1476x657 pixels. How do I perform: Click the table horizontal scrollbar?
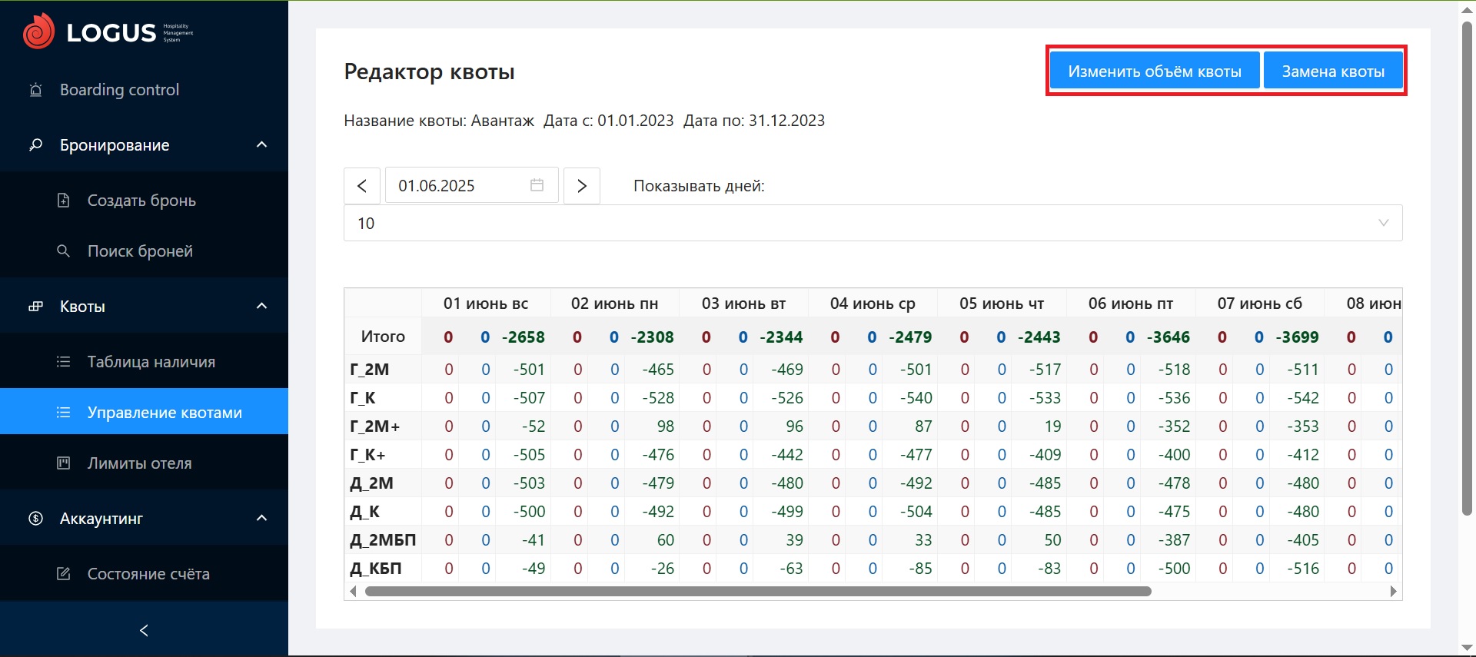(x=757, y=592)
